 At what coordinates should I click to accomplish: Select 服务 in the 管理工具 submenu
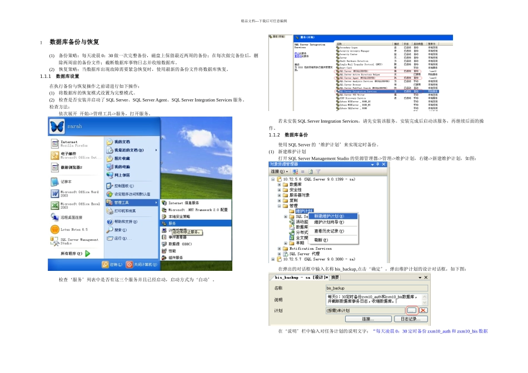pos(196,223)
